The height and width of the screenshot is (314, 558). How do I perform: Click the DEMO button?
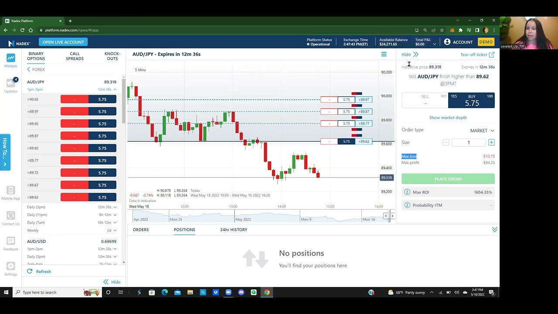[x=486, y=42]
